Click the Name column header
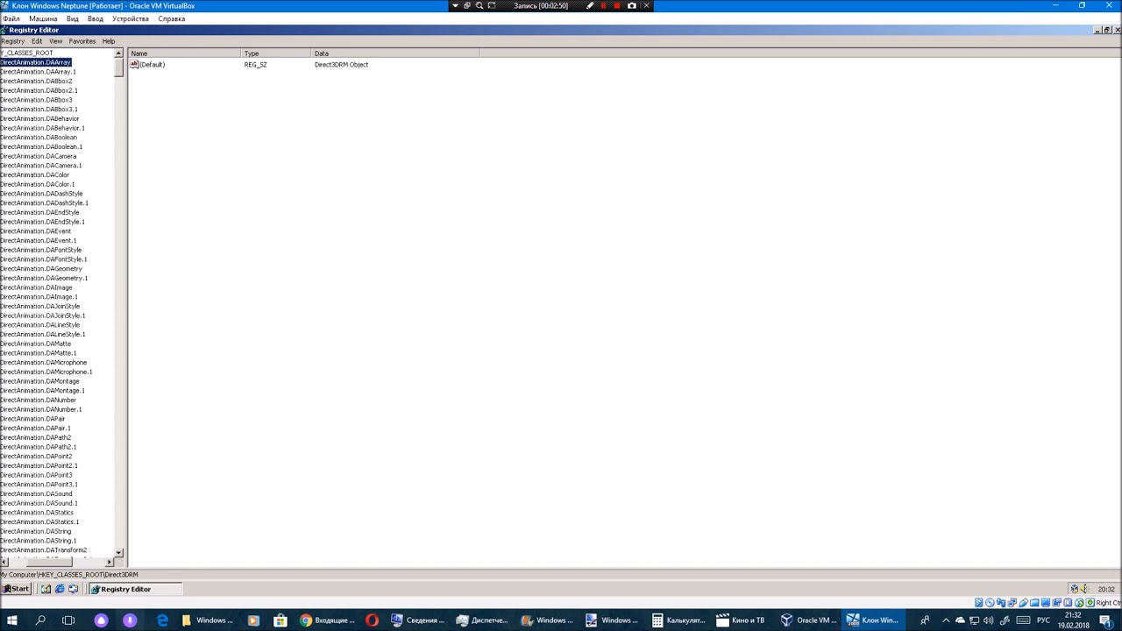Viewport: 1122px width, 631px height. tap(185, 53)
